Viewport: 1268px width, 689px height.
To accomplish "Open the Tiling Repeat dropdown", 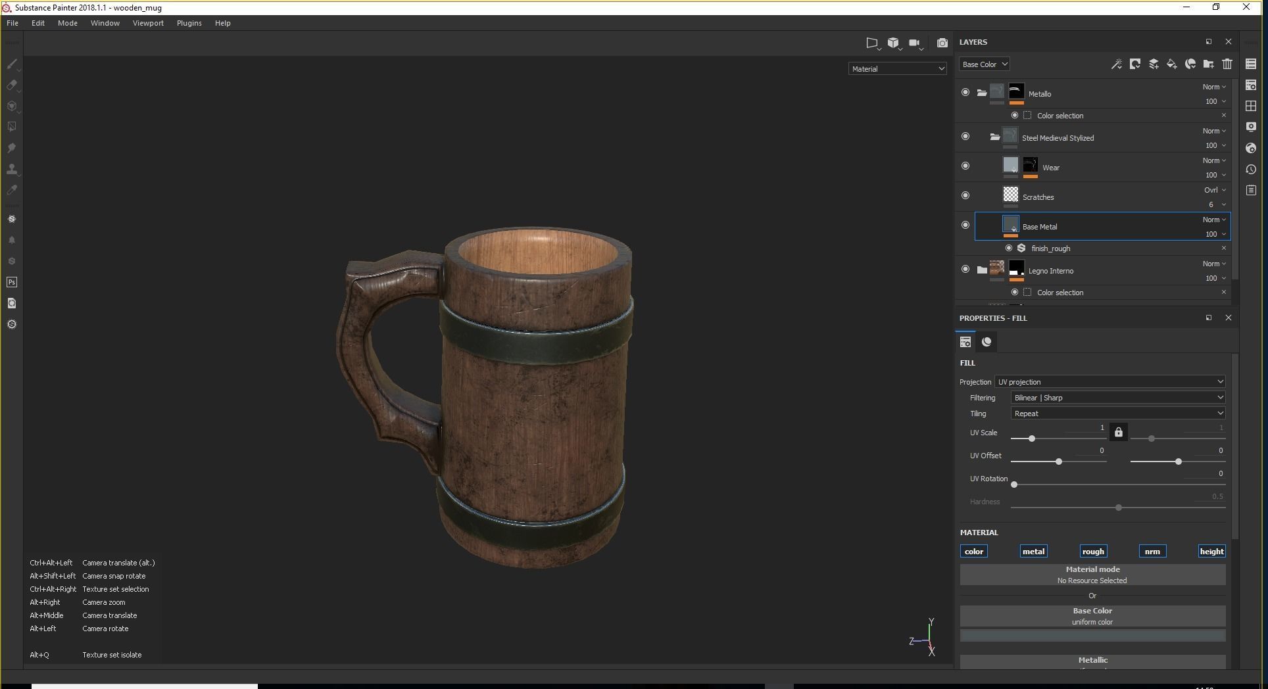I will click(x=1118, y=413).
